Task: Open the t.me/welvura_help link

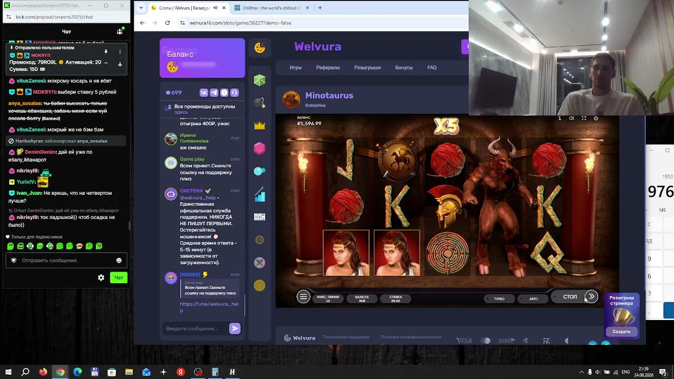Action: point(209,307)
